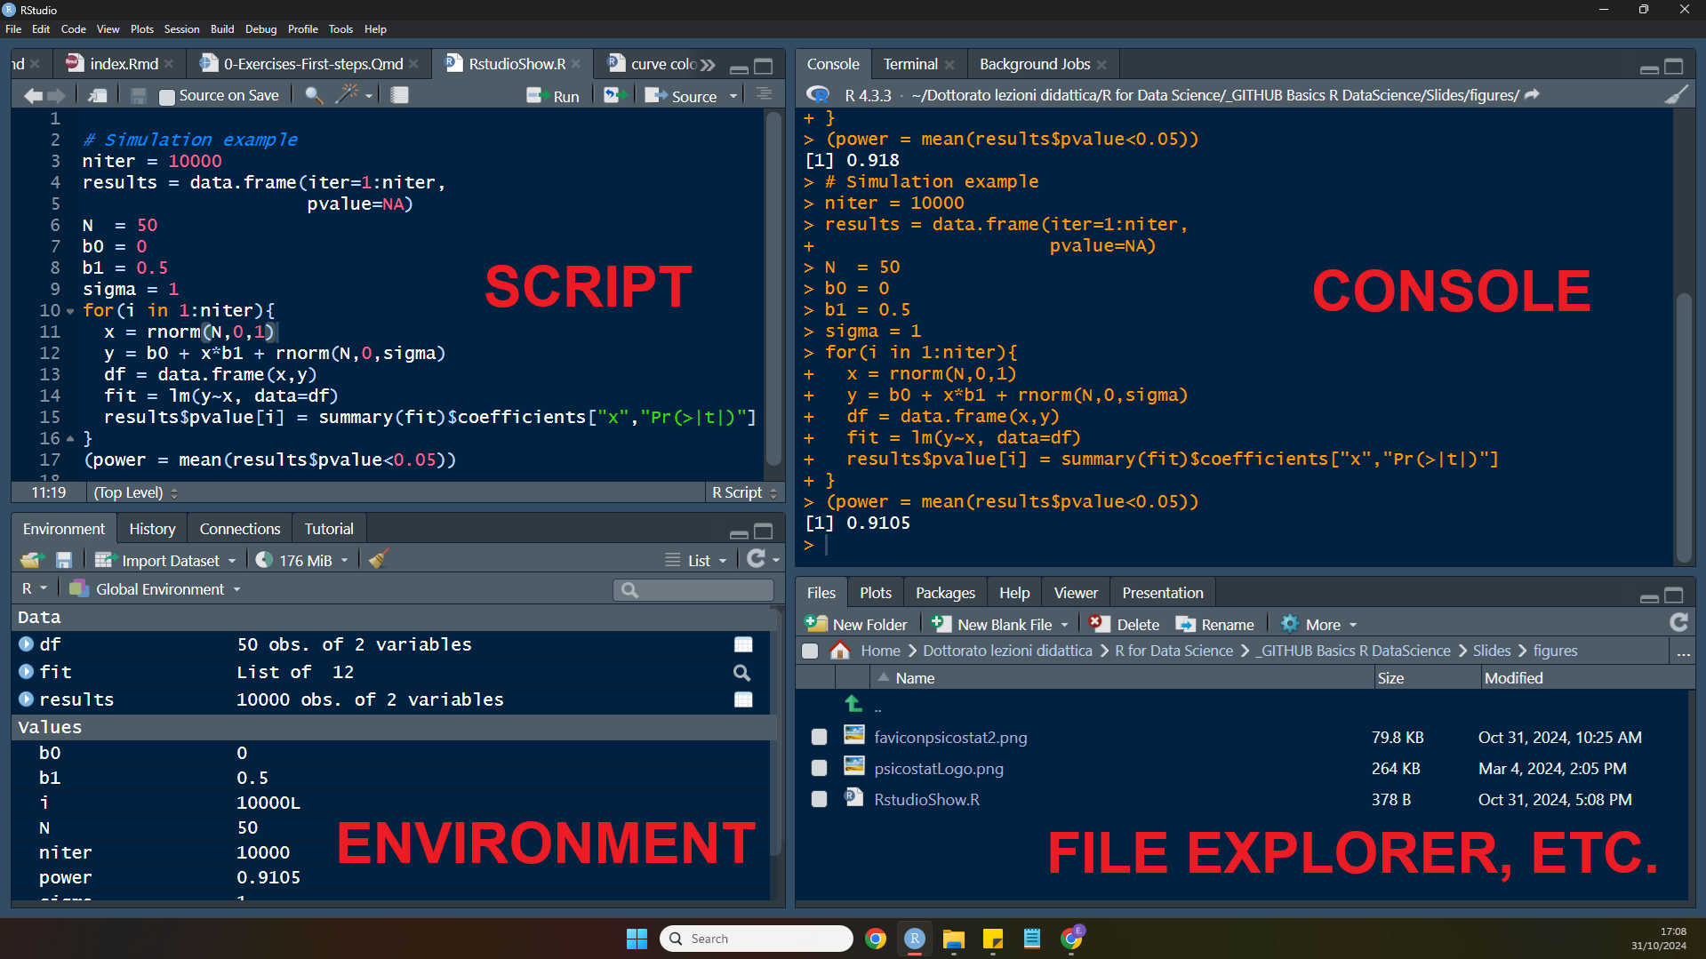The width and height of the screenshot is (1706, 959).
Task: Open the More dropdown in Files pane
Action: tap(1320, 624)
